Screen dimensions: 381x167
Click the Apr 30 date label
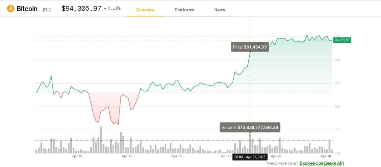[x=326, y=157]
